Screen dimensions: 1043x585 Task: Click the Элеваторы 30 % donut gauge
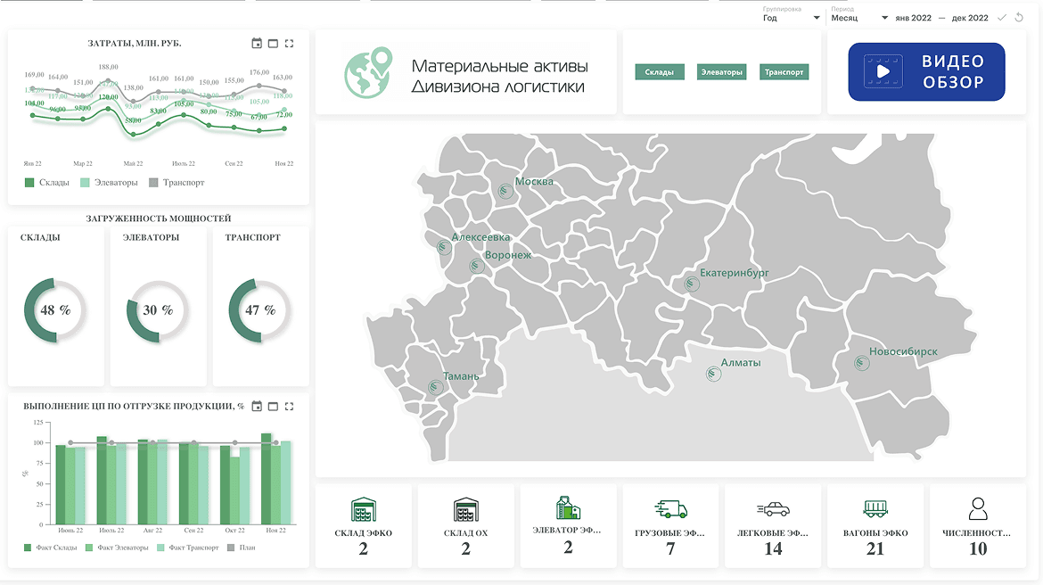coord(158,311)
